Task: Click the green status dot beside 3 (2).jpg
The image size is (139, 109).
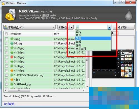Action: [x=12, y=48]
